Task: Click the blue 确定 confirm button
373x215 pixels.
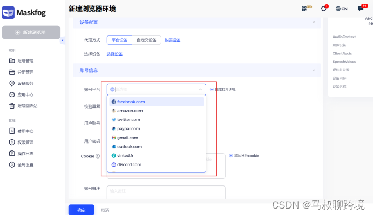Action: coord(82,210)
